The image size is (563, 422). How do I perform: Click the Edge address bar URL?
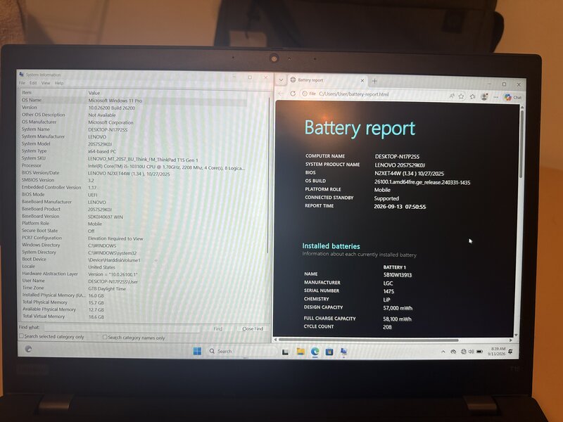[354, 94]
